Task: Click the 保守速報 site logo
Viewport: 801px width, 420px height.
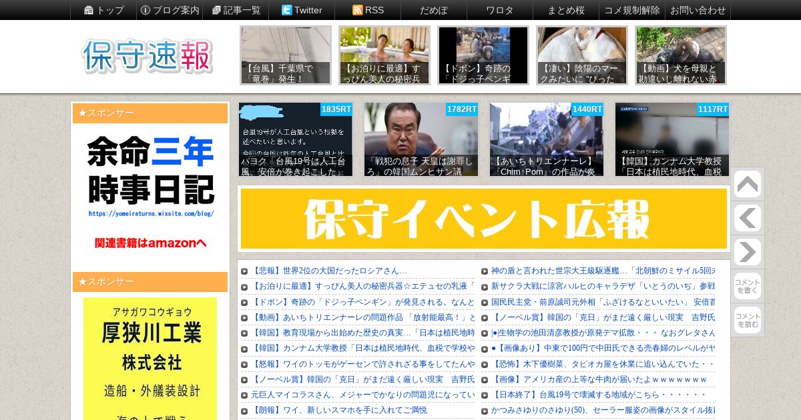Action: coord(148,56)
